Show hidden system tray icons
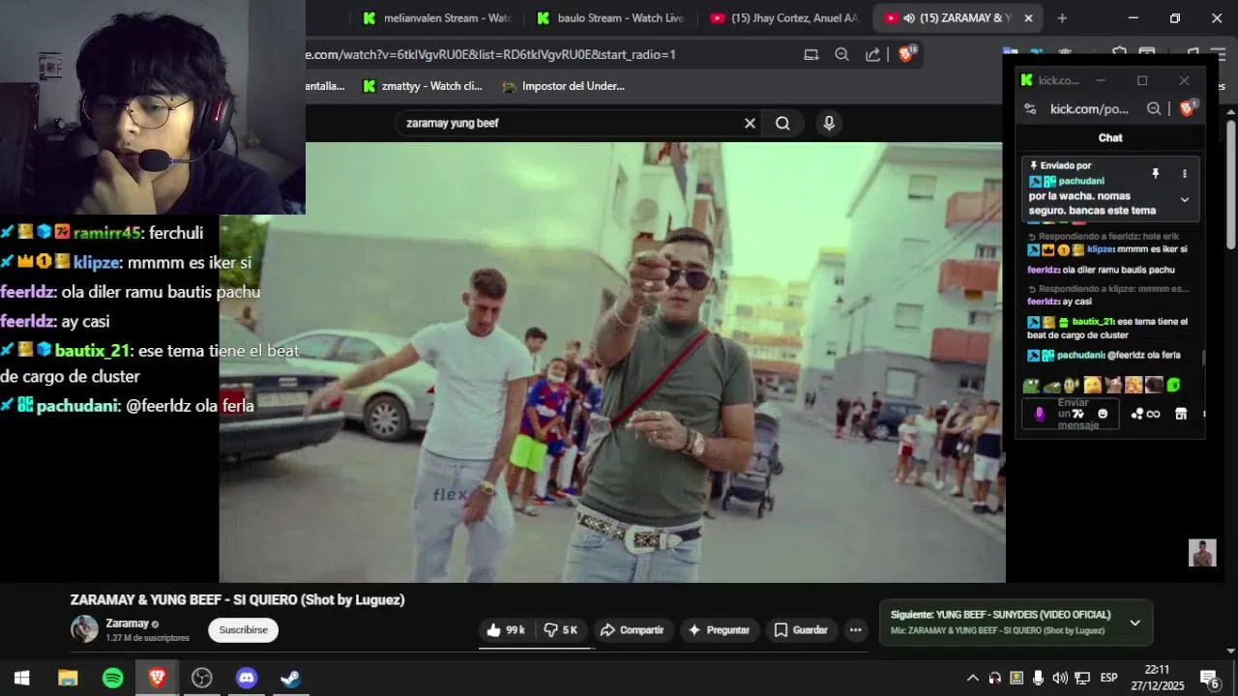The width and height of the screenshot is (1238, 696). (973, 678)
